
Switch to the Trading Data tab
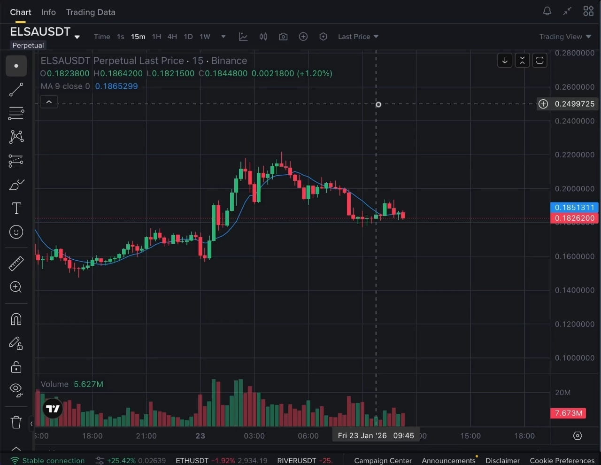click(x=91, y=12)
